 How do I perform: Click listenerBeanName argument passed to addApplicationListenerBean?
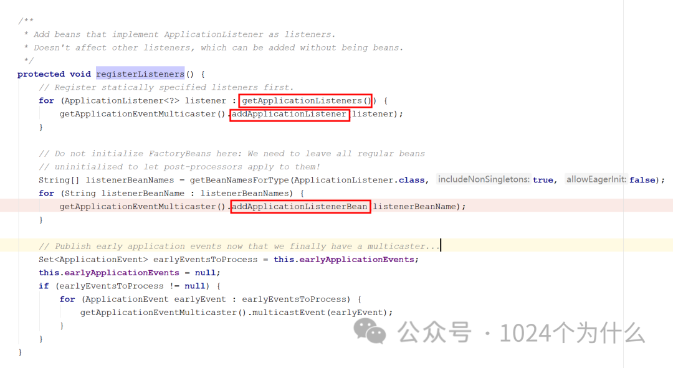click(414, 207)
